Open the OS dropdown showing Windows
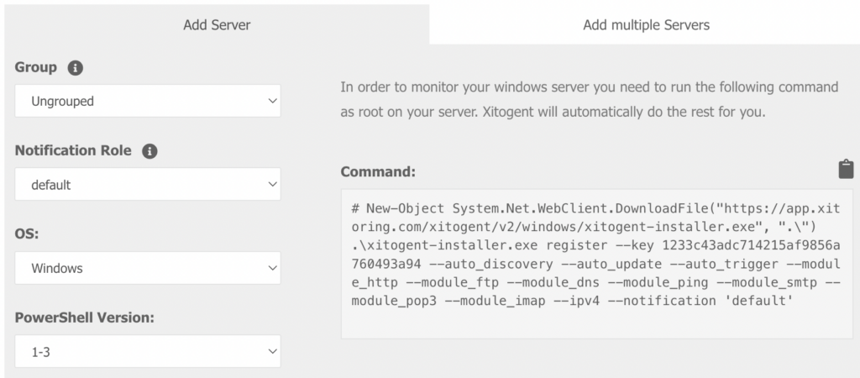The height and width of the screenshot is (378, 860). [x=148, y=268]
